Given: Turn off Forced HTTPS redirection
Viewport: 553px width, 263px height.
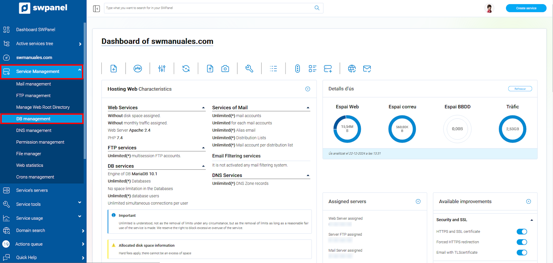Looking at the screenshot, I should click(x=522, y=242).
